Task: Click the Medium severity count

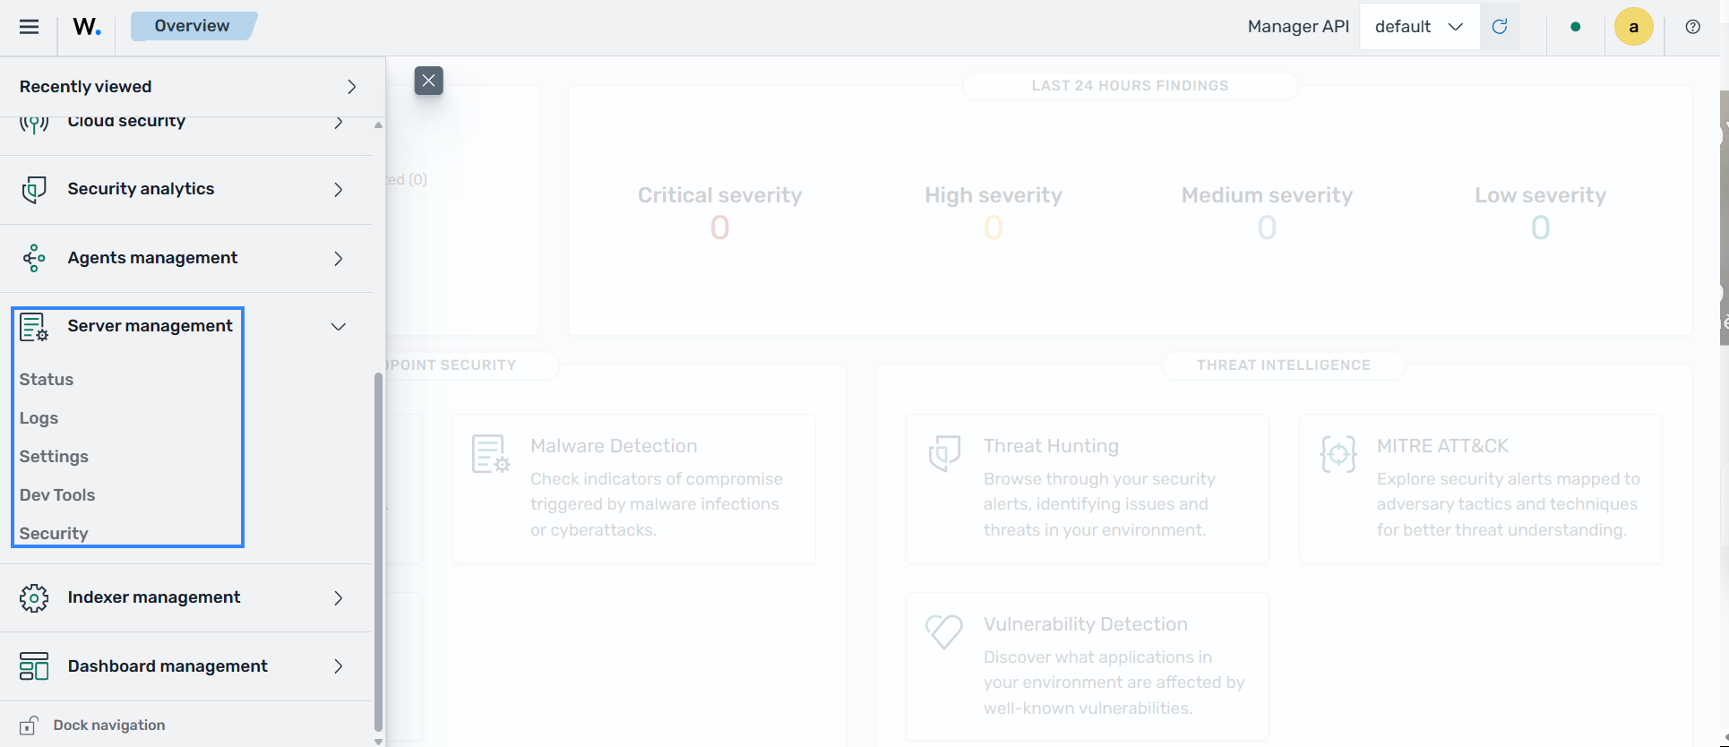Action: pyautogui.click(x=1267, y=228)
